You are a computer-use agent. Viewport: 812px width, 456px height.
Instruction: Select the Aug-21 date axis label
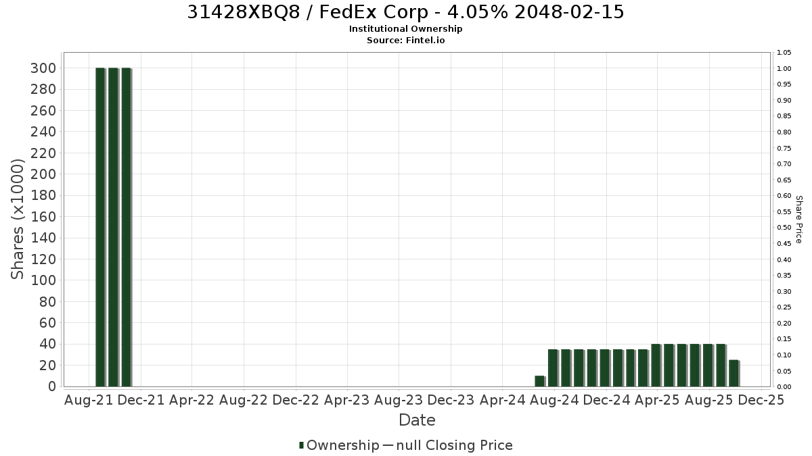(89, 400)
